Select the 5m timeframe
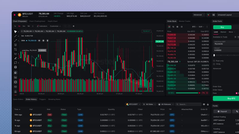 (x=24, y=26)
